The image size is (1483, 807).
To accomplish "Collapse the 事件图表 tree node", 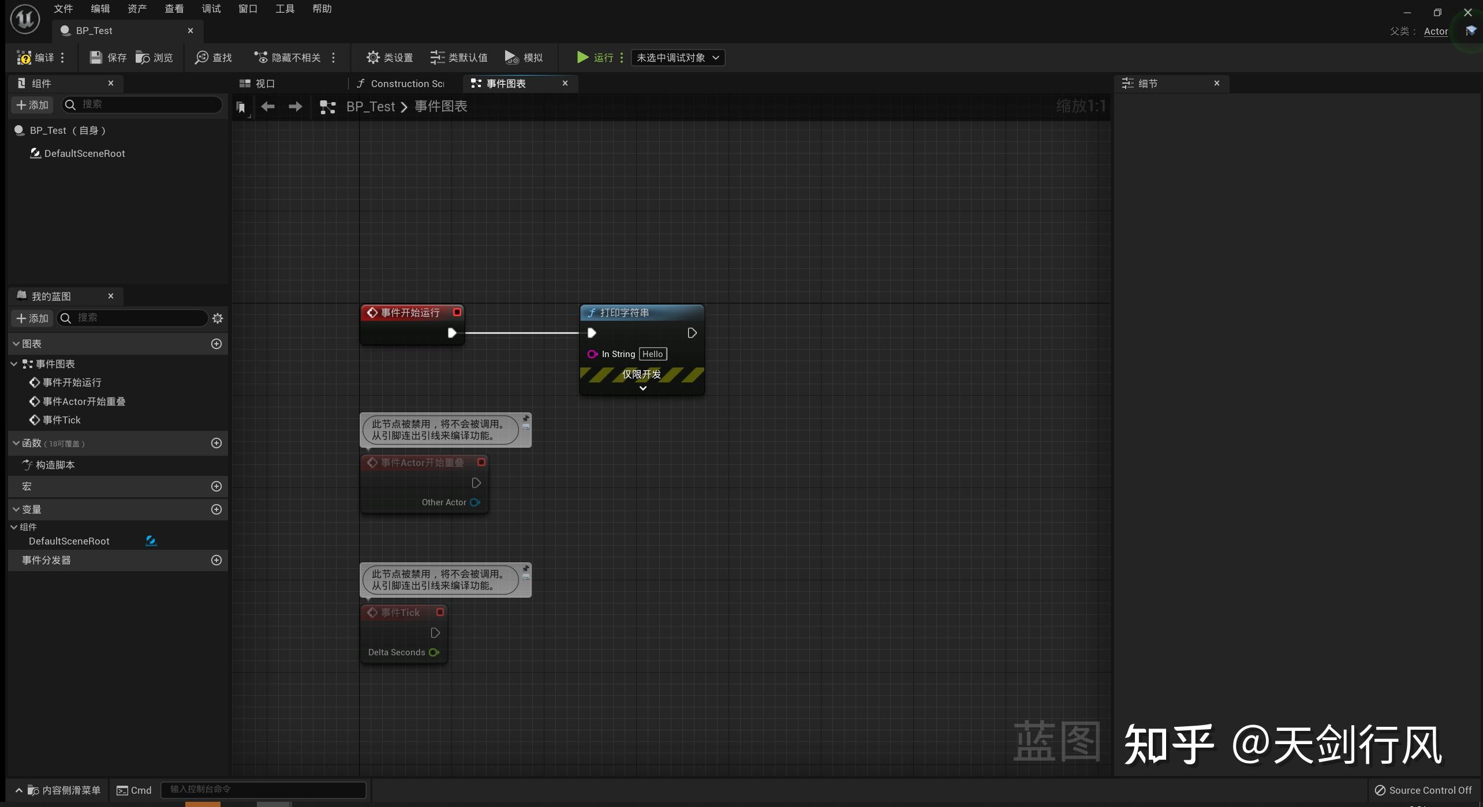I will 14,364.
